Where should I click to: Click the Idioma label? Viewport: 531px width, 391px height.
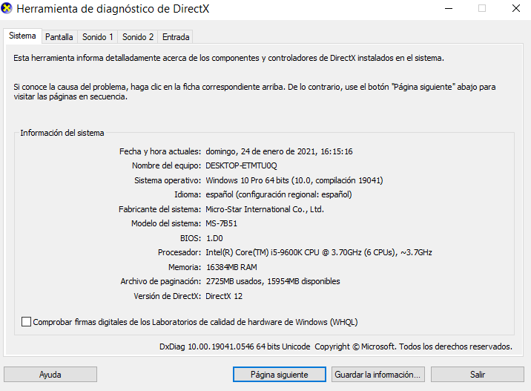[188, 194]
